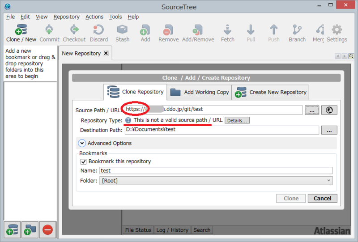This screenshot has height=242, width=358.
Task: Click tab scroll right arrow
Action: [344, 56]
